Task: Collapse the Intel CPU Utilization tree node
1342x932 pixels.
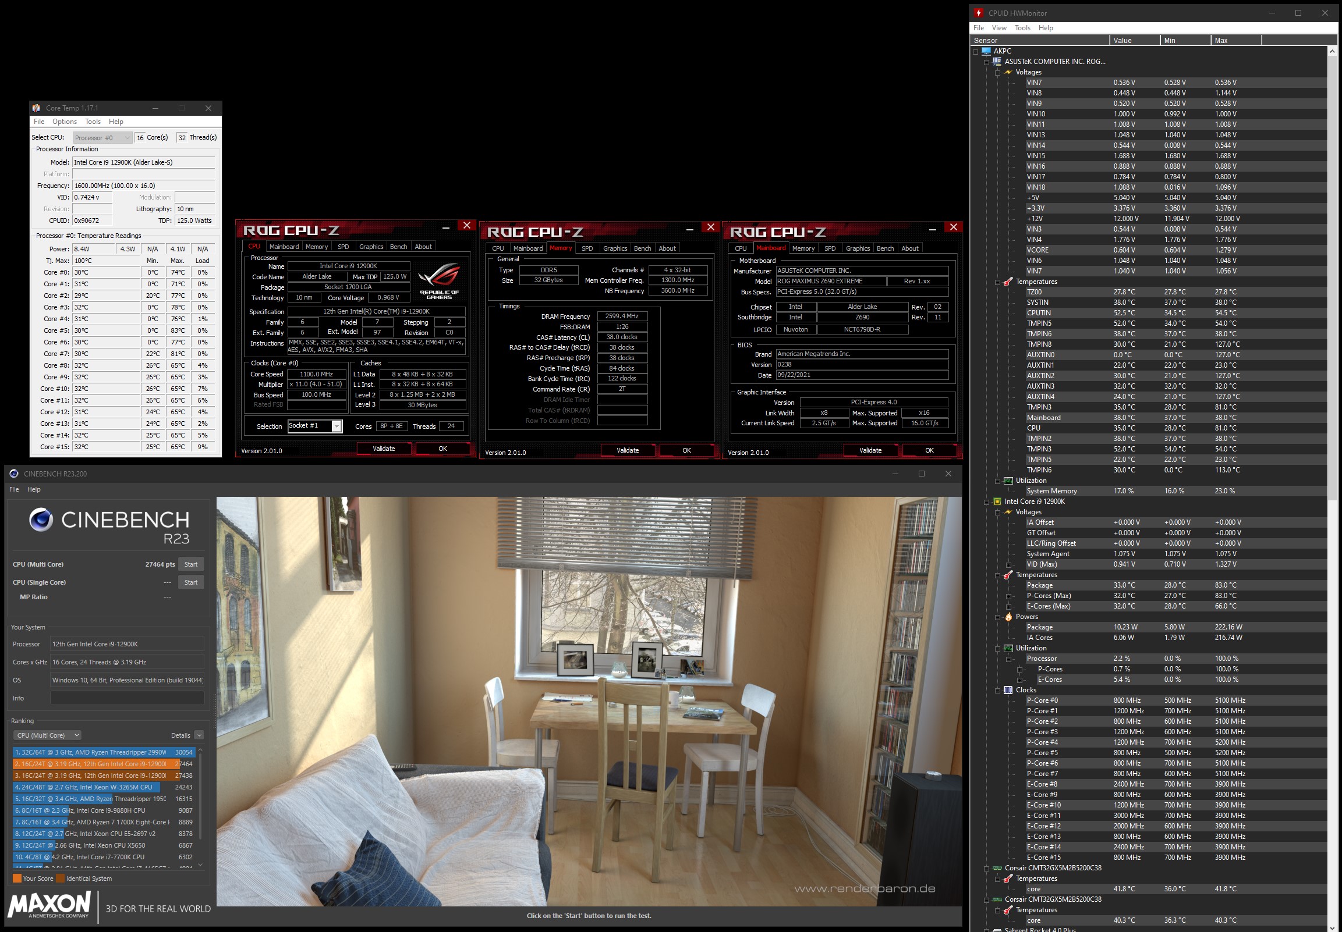Action: (998, 649)
